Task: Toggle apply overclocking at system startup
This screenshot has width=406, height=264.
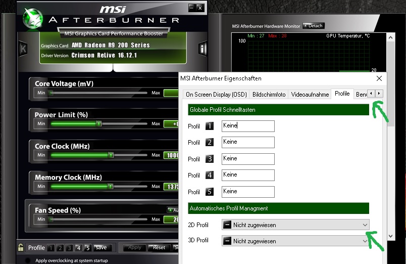Action: [28, 260]
